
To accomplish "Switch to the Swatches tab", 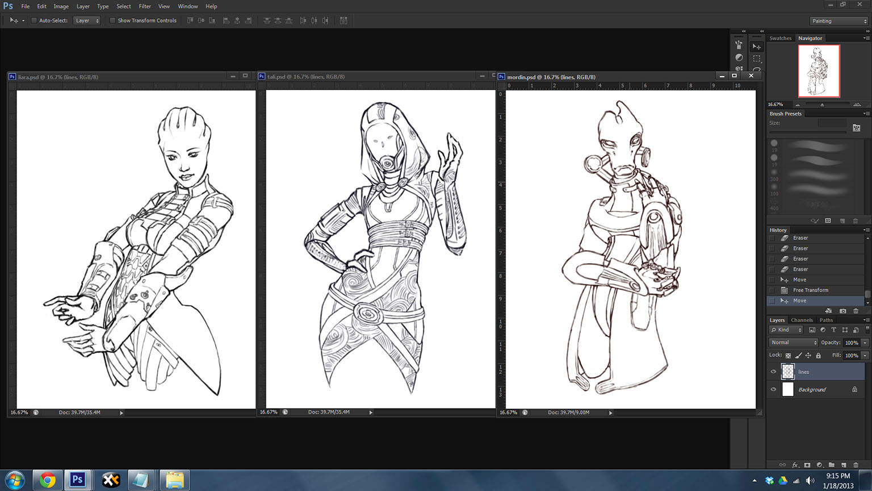I will [x=781, y=38].
